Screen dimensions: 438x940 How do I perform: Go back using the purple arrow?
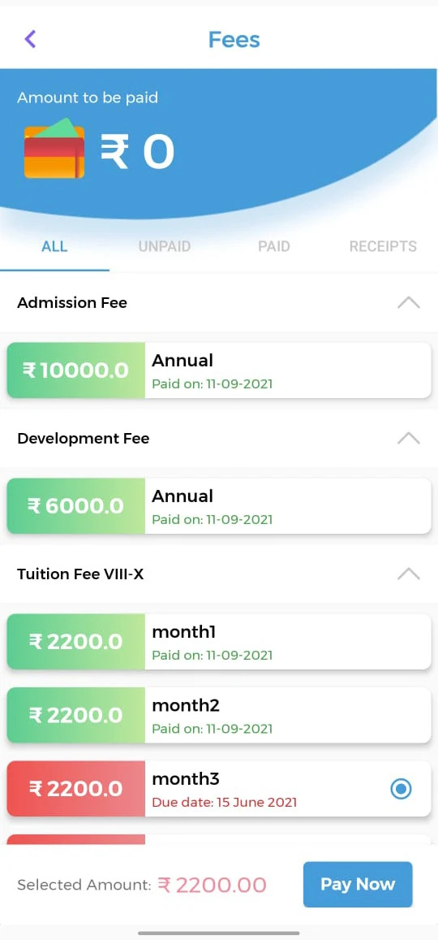(x=30, y=40)
